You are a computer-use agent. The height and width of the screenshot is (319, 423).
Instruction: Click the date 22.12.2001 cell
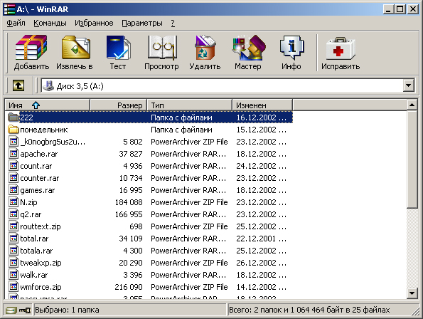coord(261,239)
